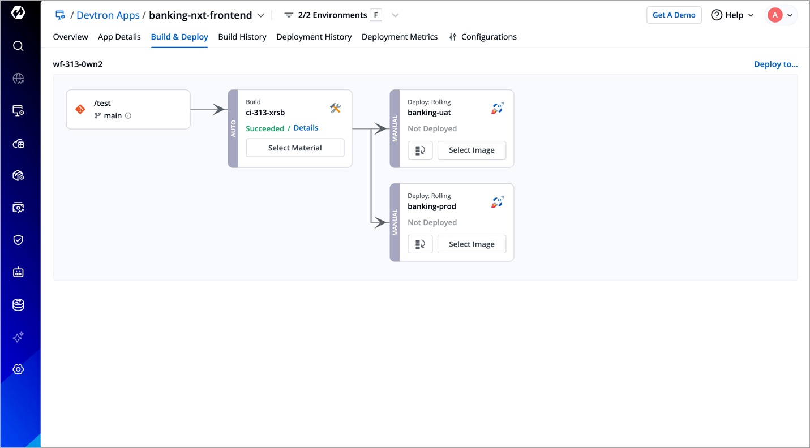The width and height of the screenshot is (810, 448).
Task: Click Select Image for banking-prod
Action: [471, 244]
